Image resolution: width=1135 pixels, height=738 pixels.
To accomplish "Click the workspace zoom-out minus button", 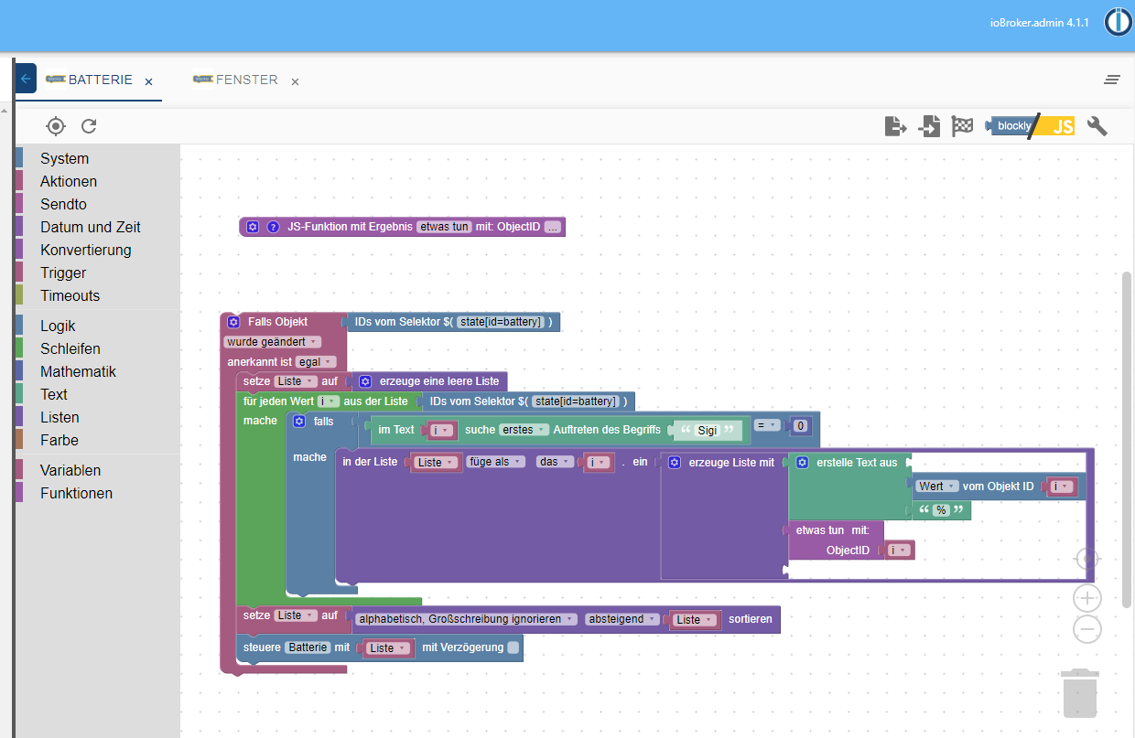I will click(x=1086, y=629).
